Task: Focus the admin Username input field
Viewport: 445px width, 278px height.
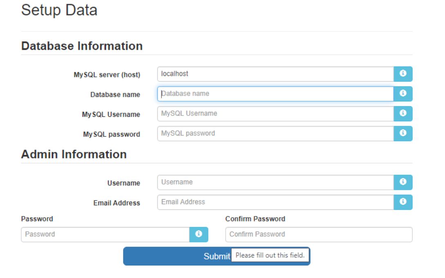Action: pyautogui.click(x=275, y=182)
